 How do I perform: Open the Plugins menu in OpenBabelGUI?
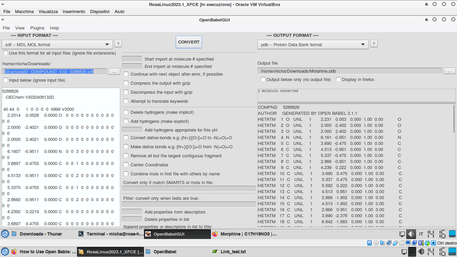[x=37, y=28]
